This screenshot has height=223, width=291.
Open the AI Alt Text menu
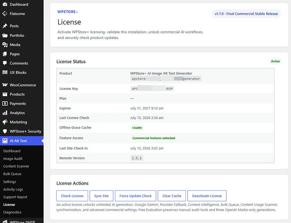pyautogui.click(x=22, y=141)
